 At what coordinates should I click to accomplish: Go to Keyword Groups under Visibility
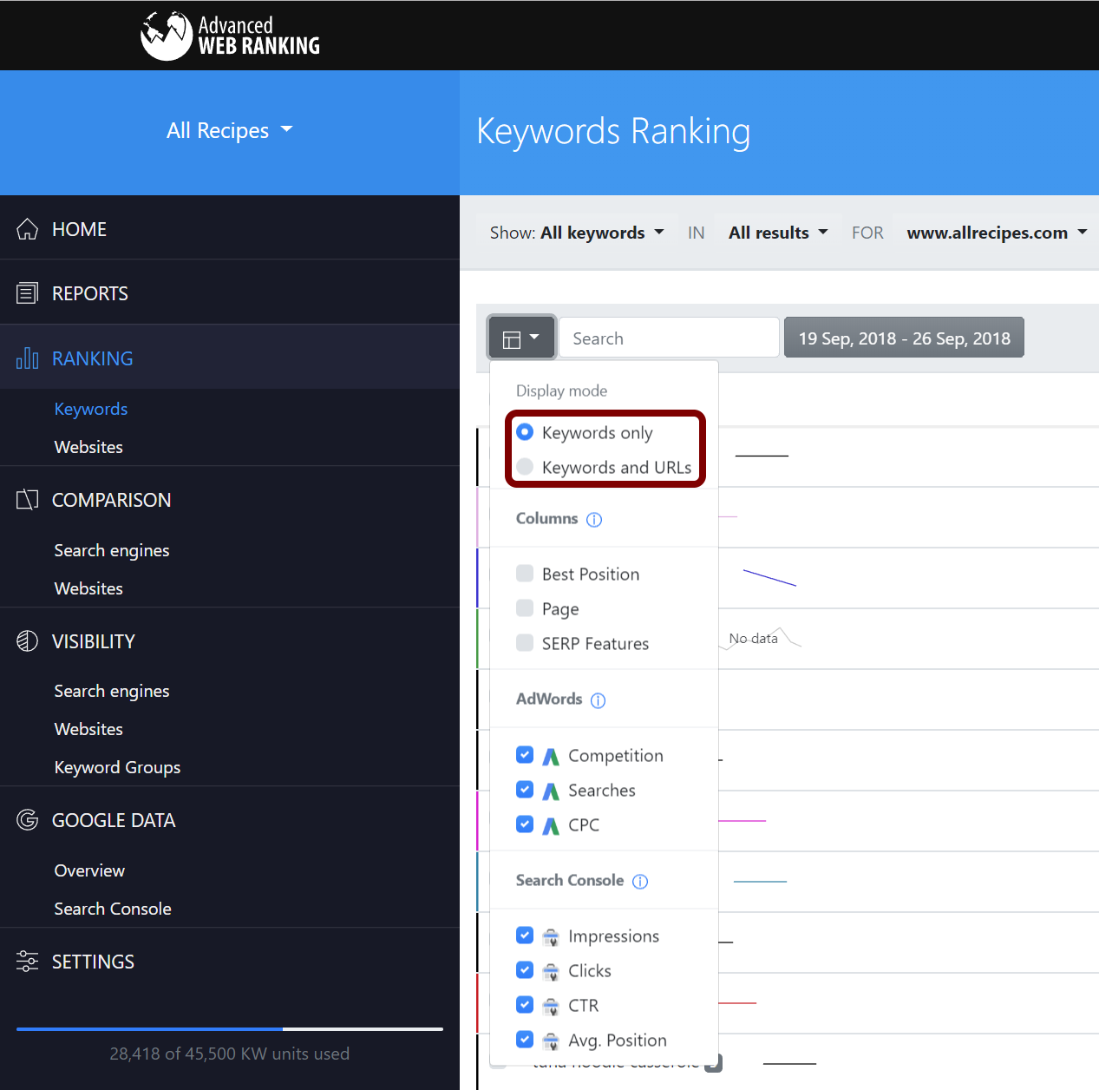[117, 767]
